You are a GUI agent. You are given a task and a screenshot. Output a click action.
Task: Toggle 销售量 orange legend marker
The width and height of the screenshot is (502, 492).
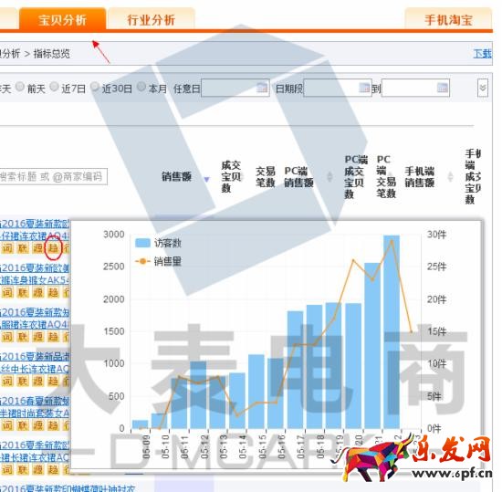click(142, 262)
